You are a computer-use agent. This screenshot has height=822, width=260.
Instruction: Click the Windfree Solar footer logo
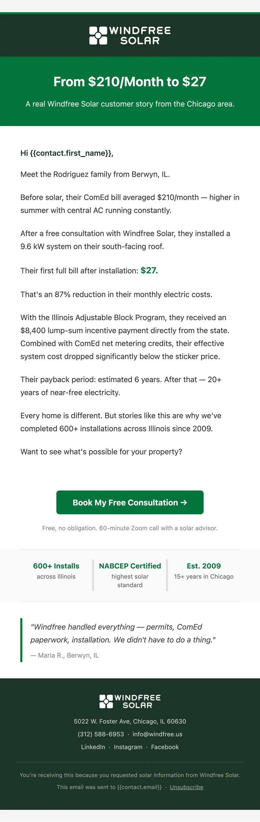click(130, 701)
